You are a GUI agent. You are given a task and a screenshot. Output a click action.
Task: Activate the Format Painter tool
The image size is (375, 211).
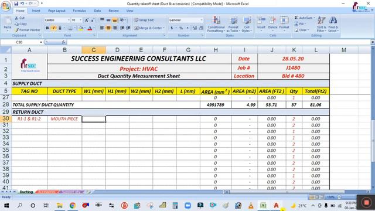[28, 30]
